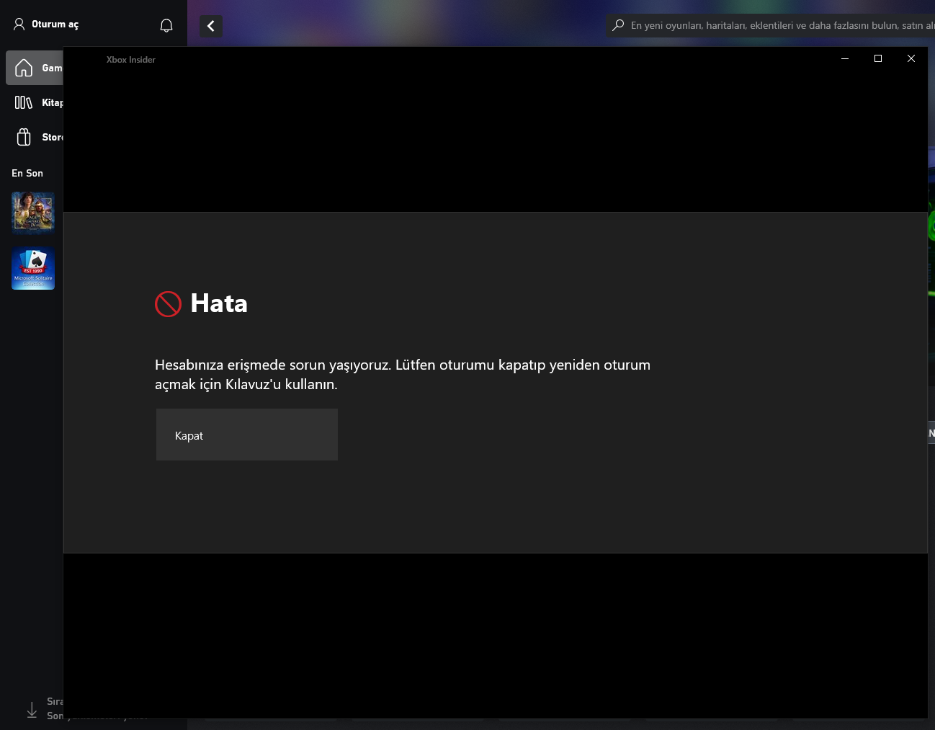Close the Xbox Insider window

pos(911,58)
